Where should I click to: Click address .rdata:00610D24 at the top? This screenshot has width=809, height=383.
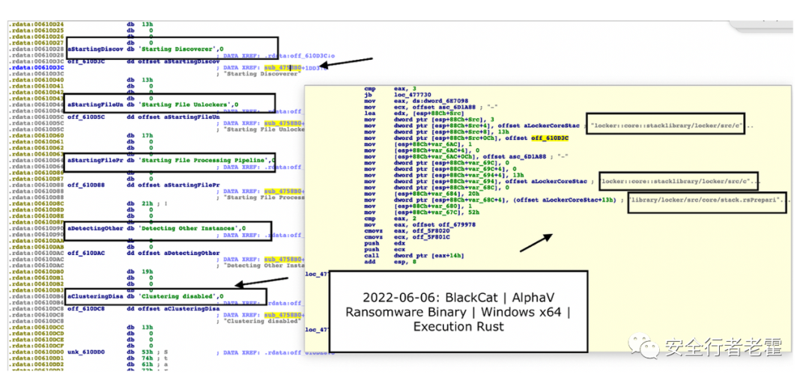[x=36, y=24]
